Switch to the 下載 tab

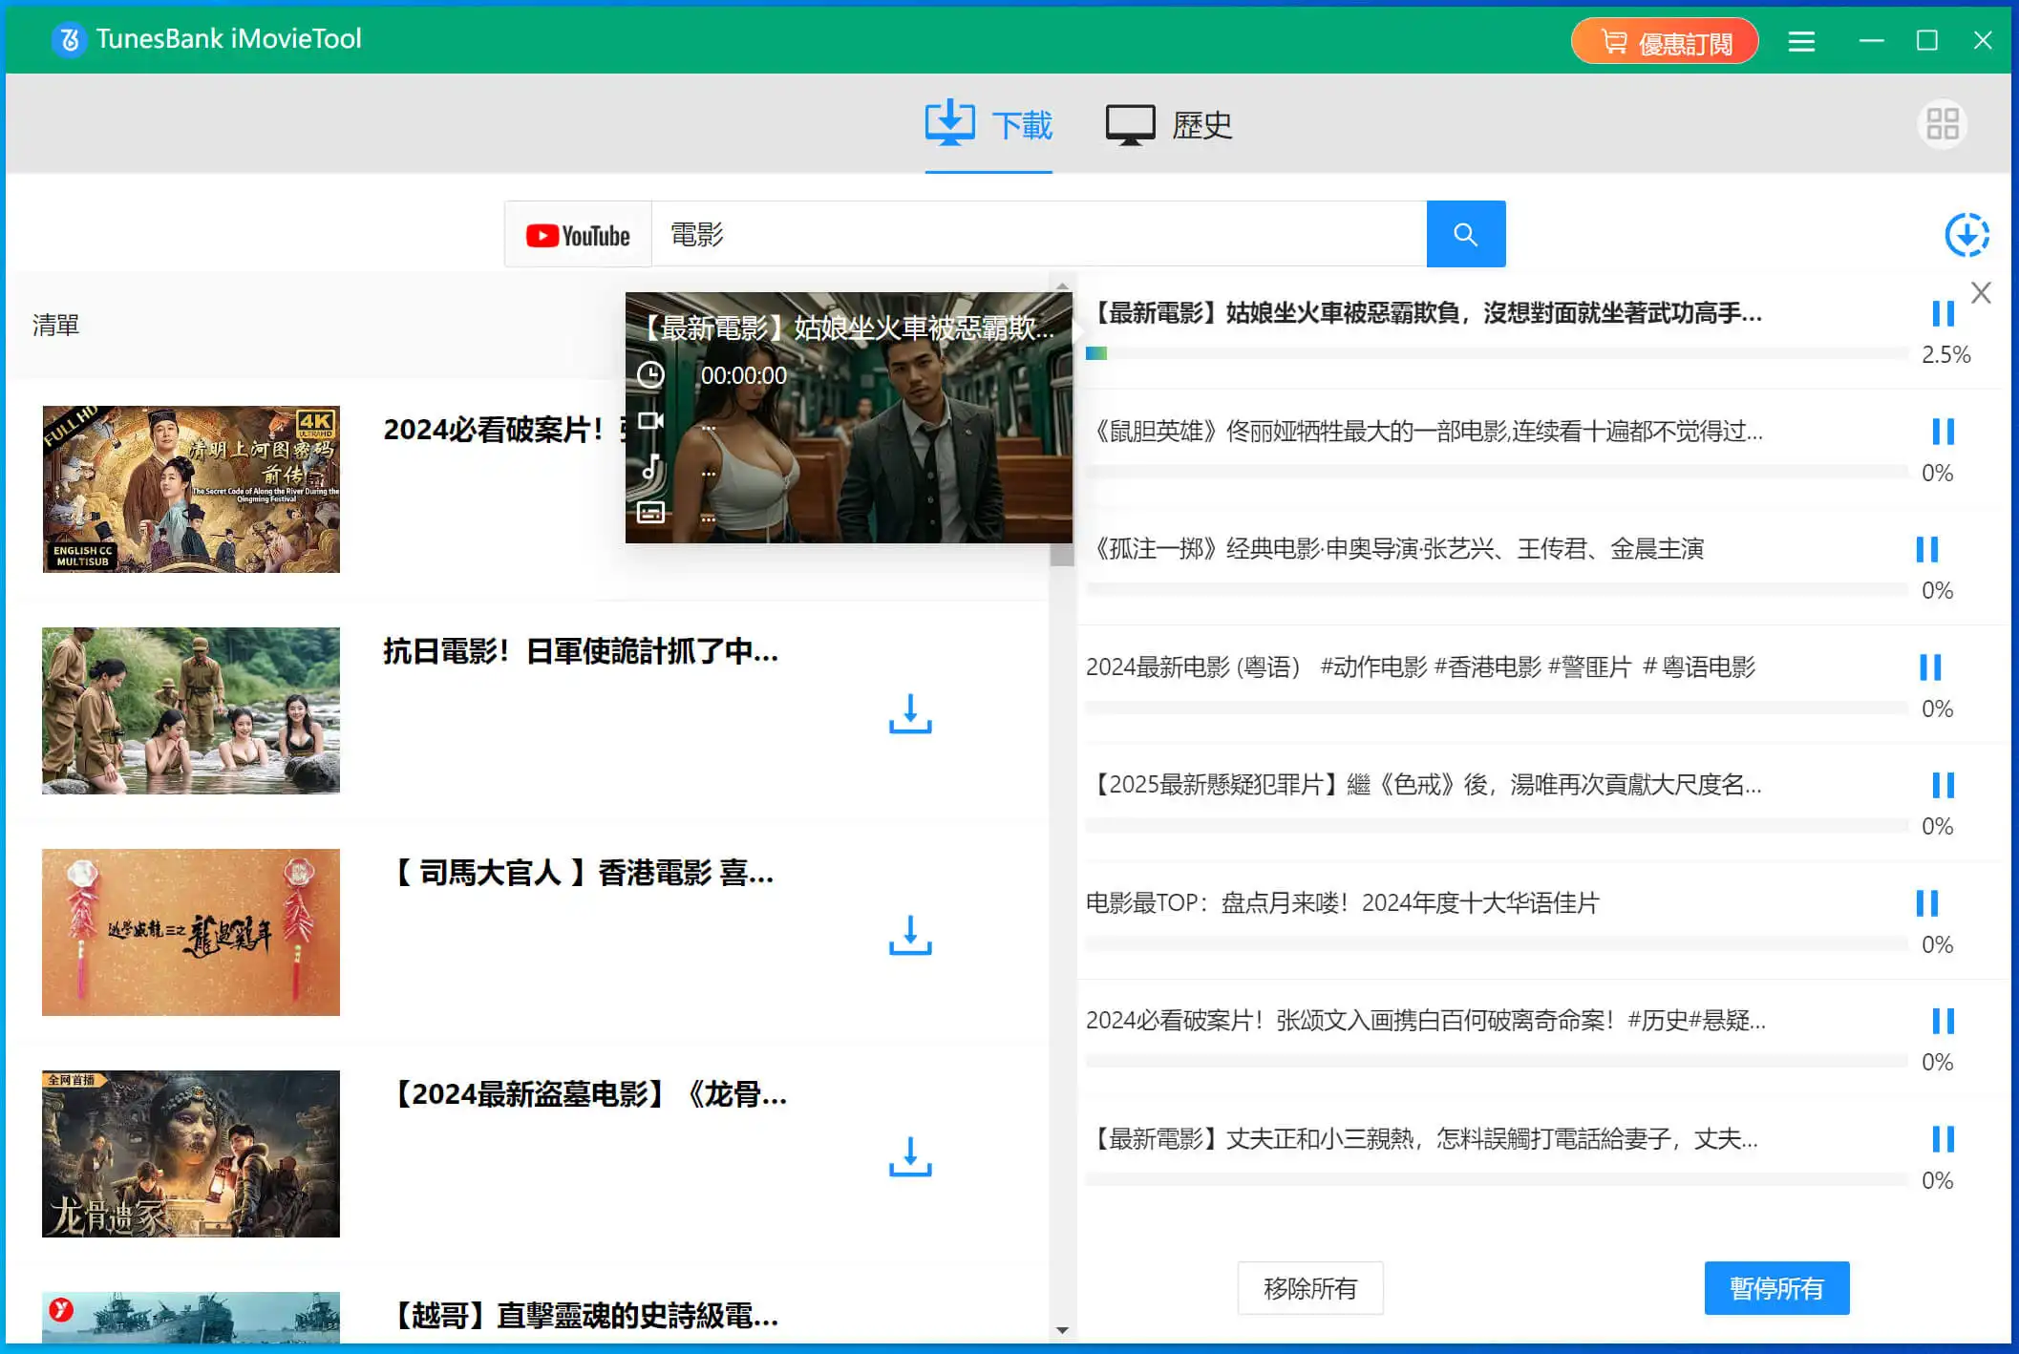988,124
